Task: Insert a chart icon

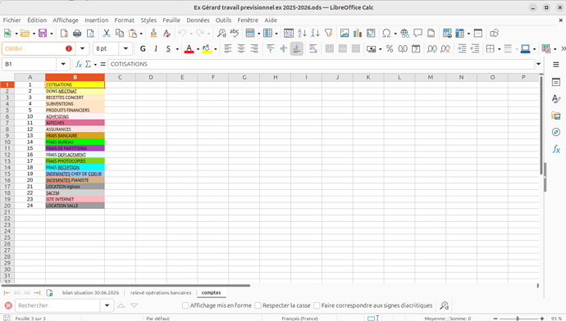Action: click(x=358, y=33)
